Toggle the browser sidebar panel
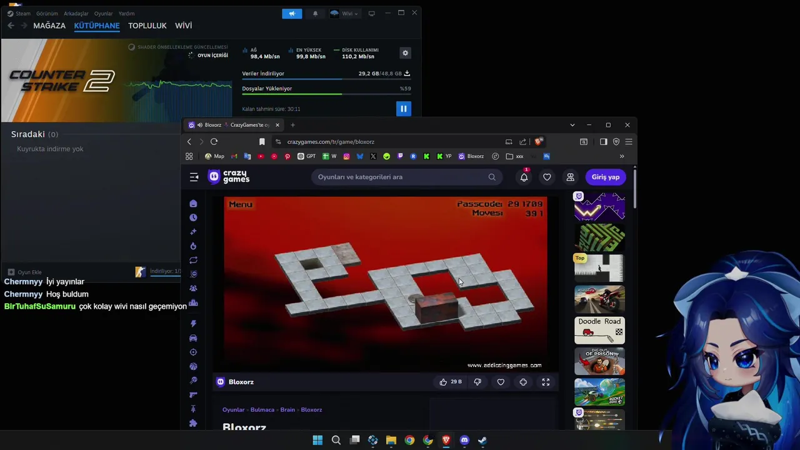 coord(603,142)
